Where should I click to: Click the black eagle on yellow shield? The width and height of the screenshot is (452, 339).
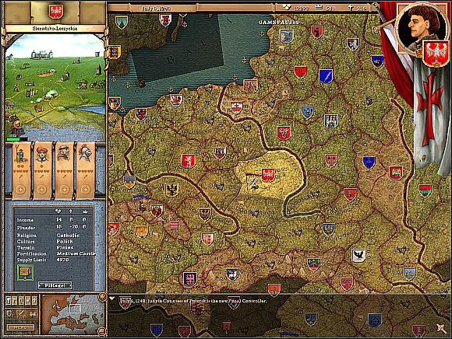click(x=171, y=190)
